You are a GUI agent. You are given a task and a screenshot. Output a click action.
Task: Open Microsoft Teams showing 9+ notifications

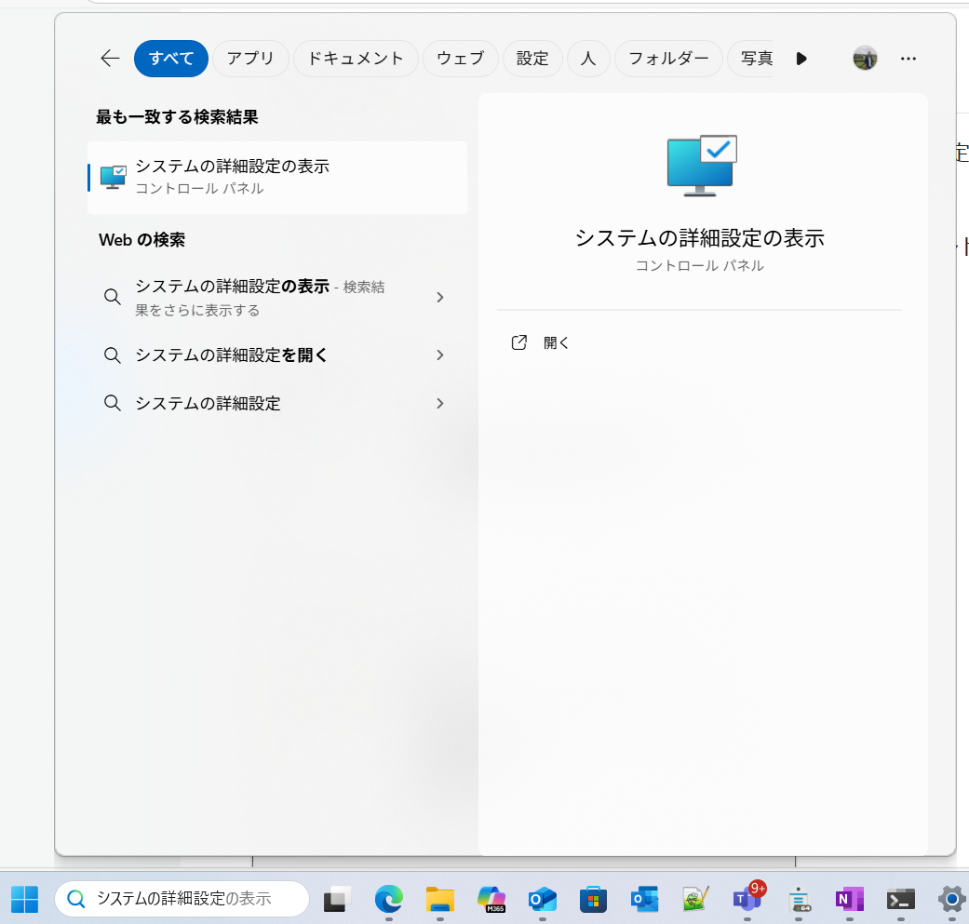point(748,899)
